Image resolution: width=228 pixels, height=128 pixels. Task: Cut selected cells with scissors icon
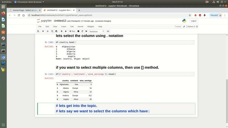point(48,31)
